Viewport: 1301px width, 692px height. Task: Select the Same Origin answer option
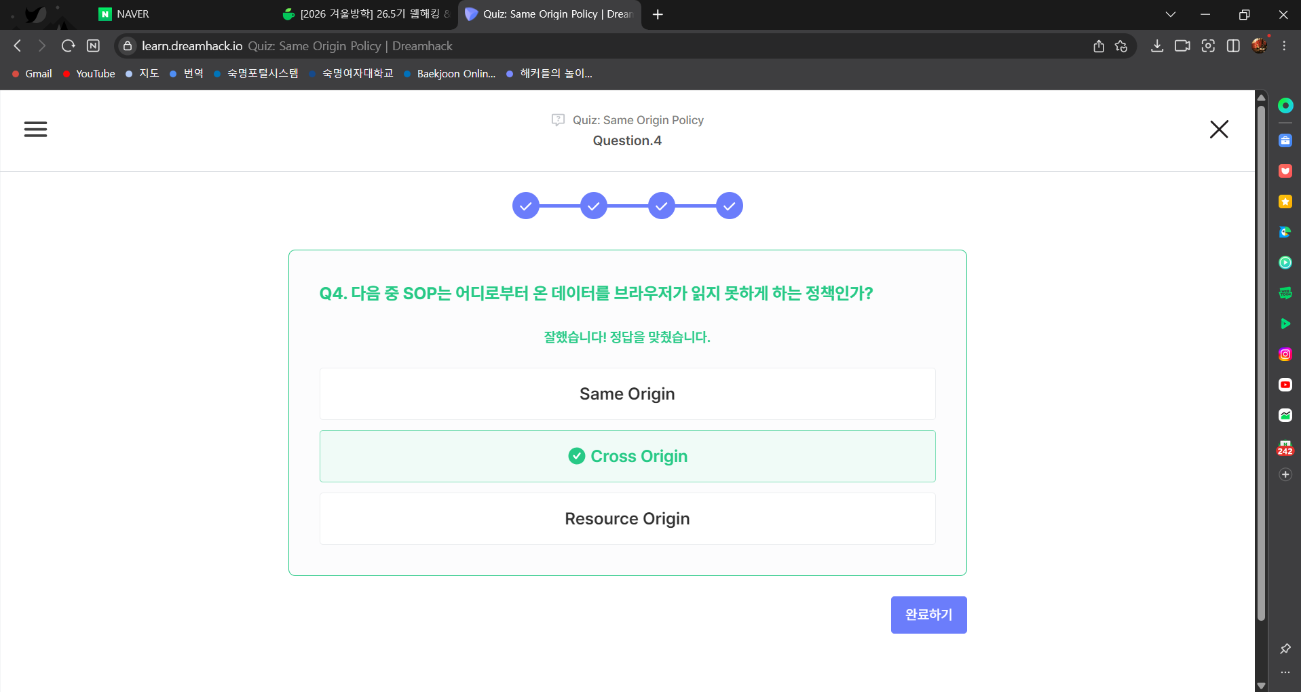pos(626,393)
